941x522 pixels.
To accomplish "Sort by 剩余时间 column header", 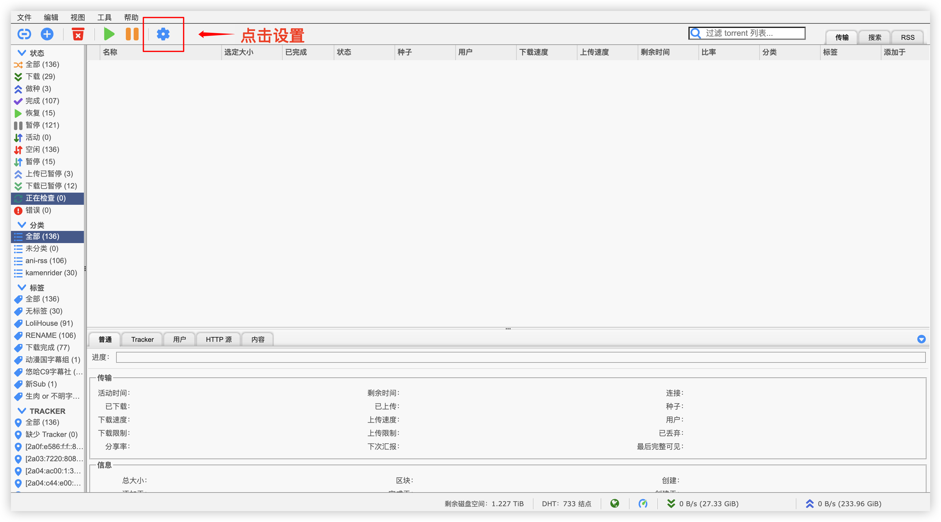I will 668,52.
